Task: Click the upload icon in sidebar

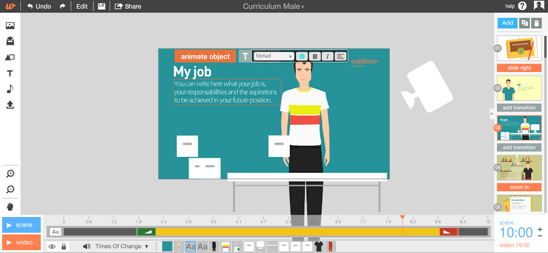Action: 10,105
